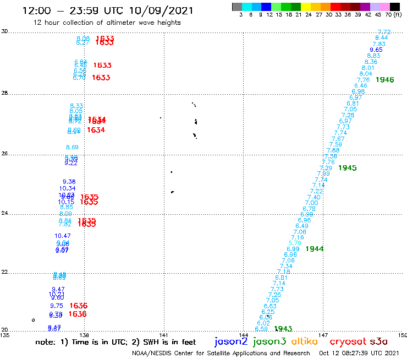Viewport: 407px width, 358px height.
Task: Pick the purple swatch in the color scale
Action: click(365, 7)
